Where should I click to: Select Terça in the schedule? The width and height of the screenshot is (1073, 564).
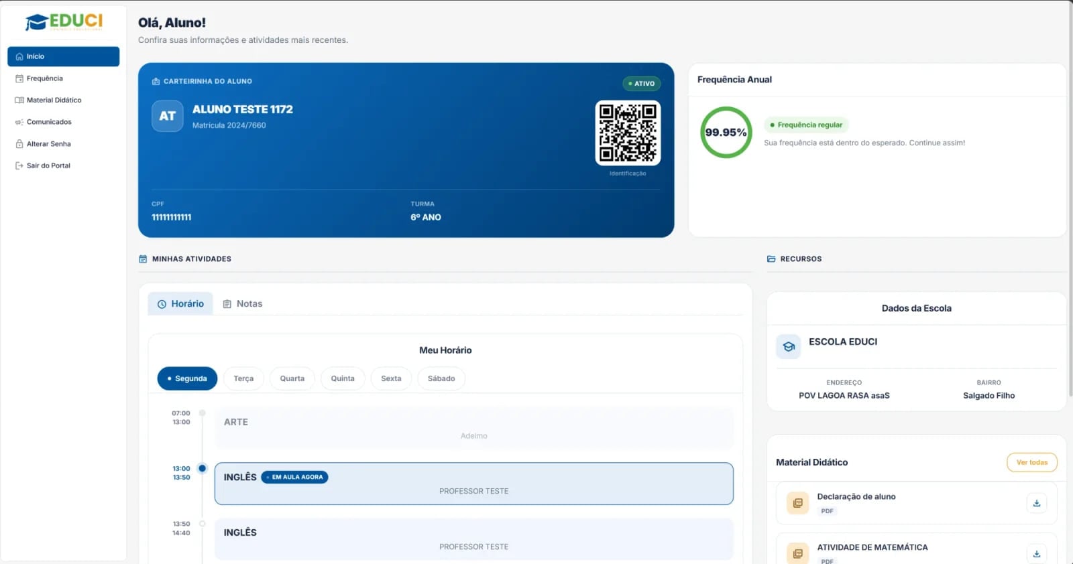pyautogui.click(x=243, y=378)
